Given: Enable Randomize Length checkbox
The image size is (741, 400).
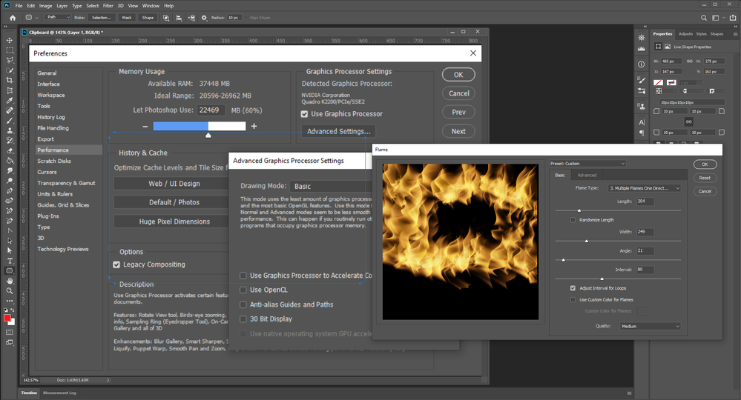Looking at the screenshot, I should [x=573, y=220].
